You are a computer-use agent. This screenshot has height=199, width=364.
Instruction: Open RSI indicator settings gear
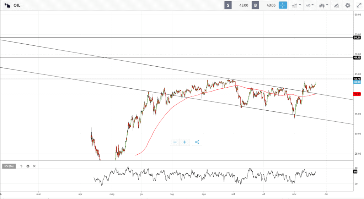[x=28, y=166]
